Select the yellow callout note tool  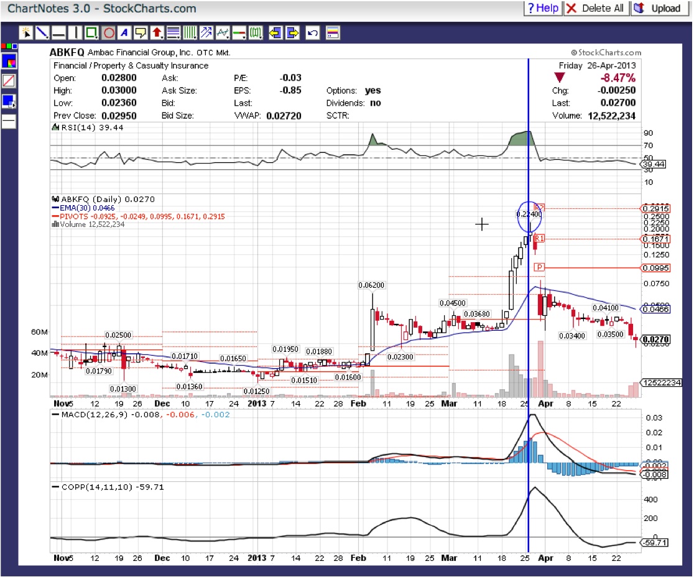pos(141,33)
